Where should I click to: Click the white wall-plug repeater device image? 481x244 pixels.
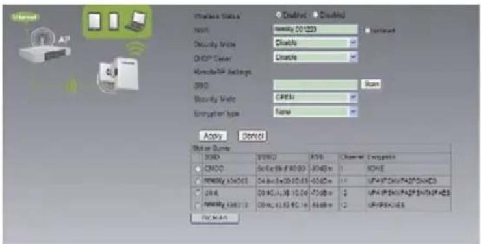(x=118, y=75)
